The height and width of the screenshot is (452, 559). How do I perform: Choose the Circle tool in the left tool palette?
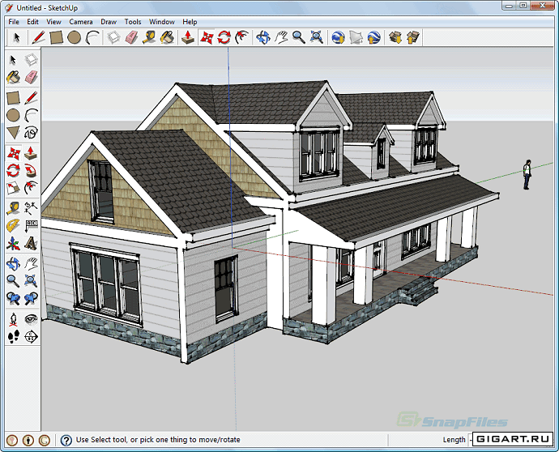13,116
